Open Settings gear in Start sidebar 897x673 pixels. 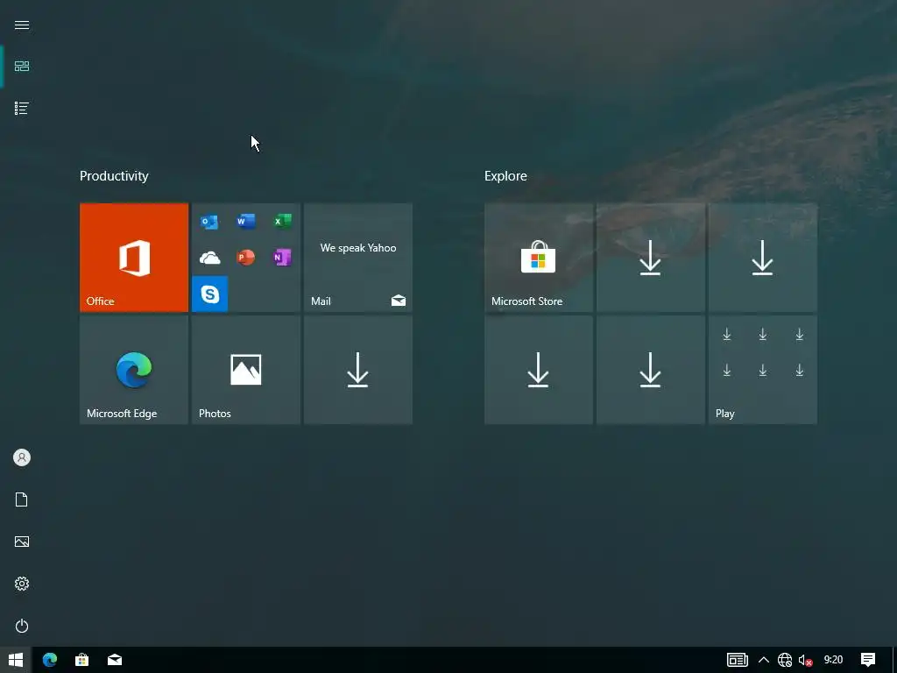pos(22,584)
